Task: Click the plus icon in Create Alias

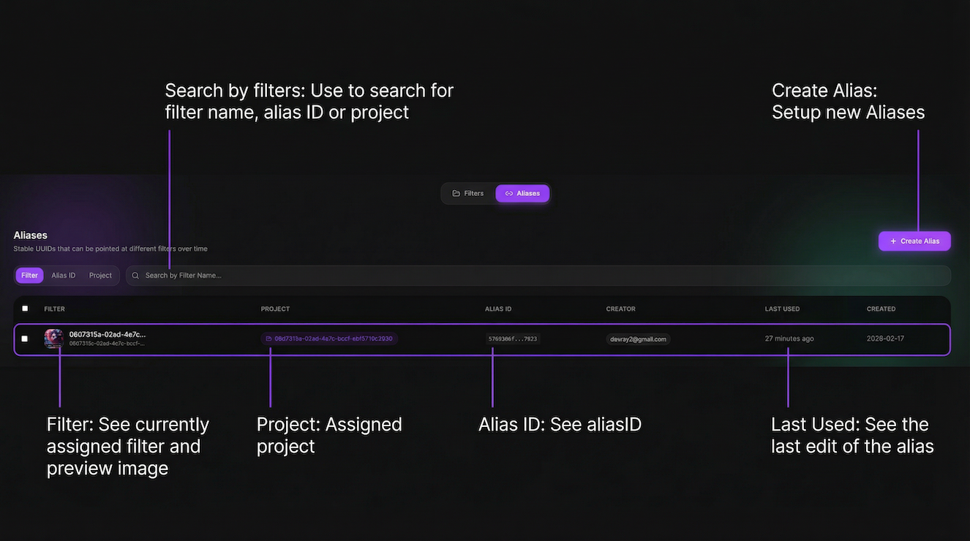Action: click(x=892, y=241)
